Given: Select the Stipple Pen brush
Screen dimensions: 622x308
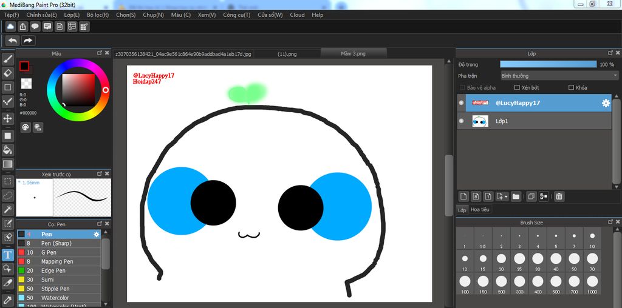Looking at the screenshot, I should (59, 289).
